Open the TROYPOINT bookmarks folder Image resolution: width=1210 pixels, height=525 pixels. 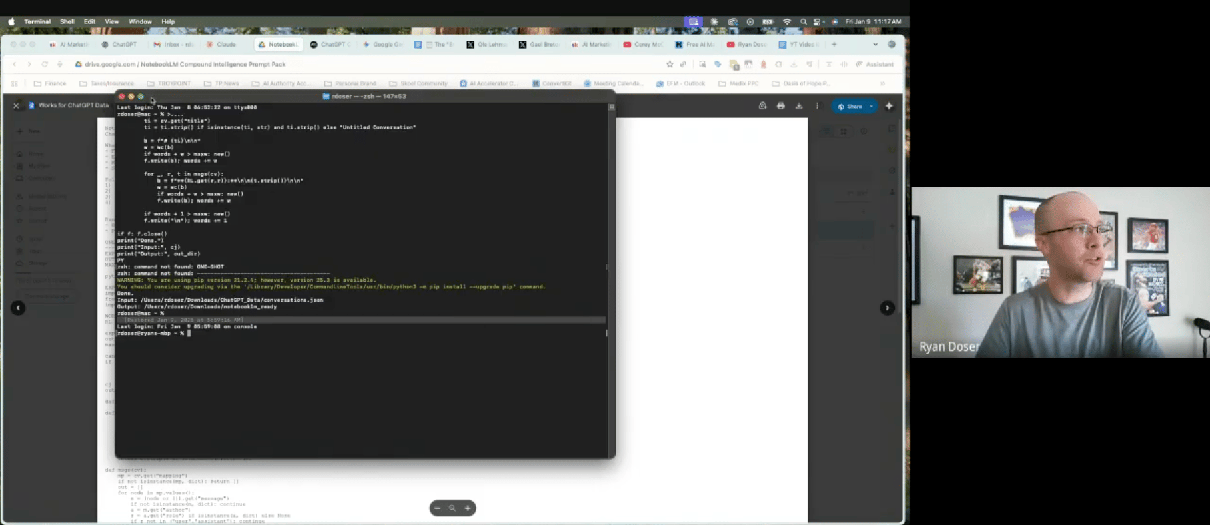click(x=169, y=83)
